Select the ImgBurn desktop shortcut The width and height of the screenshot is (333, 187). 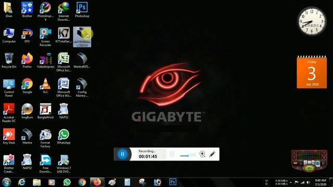[x=27, y=111]
